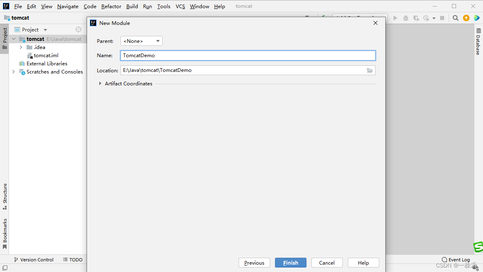Viewport: 483px width, 272px height.
Task: Collapse the tomcat root node
Action: 13,39
